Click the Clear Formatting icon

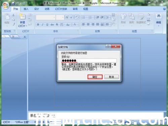click(77, 17)
